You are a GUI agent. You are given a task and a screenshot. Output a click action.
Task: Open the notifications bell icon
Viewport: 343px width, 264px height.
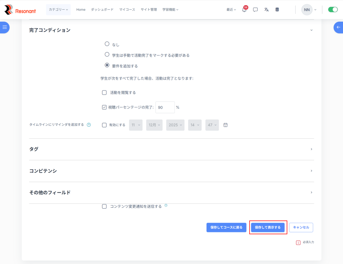tap(244, 10)
